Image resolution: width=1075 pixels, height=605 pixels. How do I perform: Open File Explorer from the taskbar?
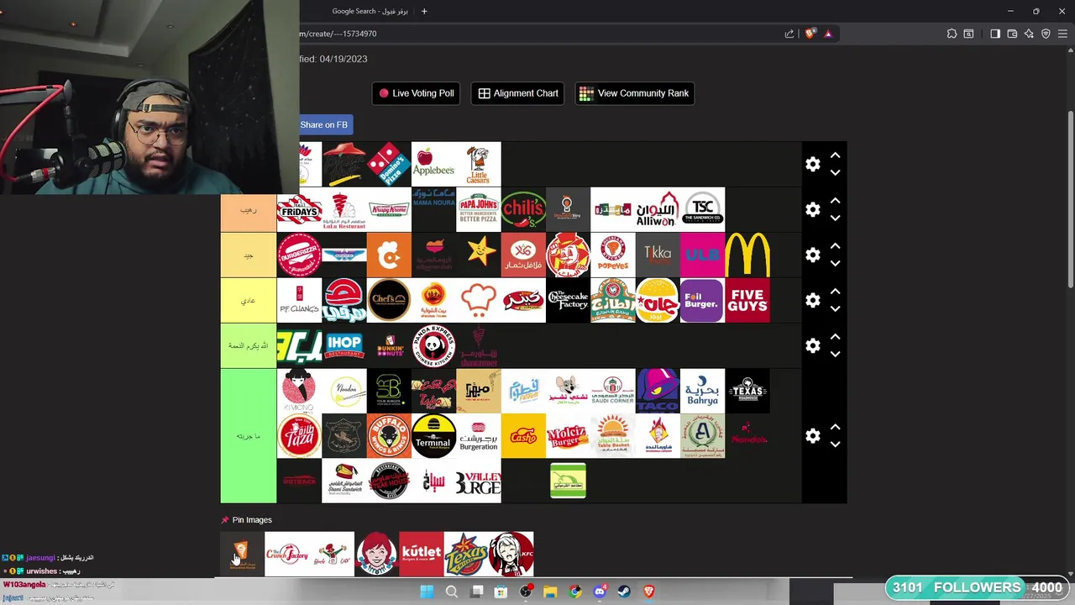tap(550, 592)
